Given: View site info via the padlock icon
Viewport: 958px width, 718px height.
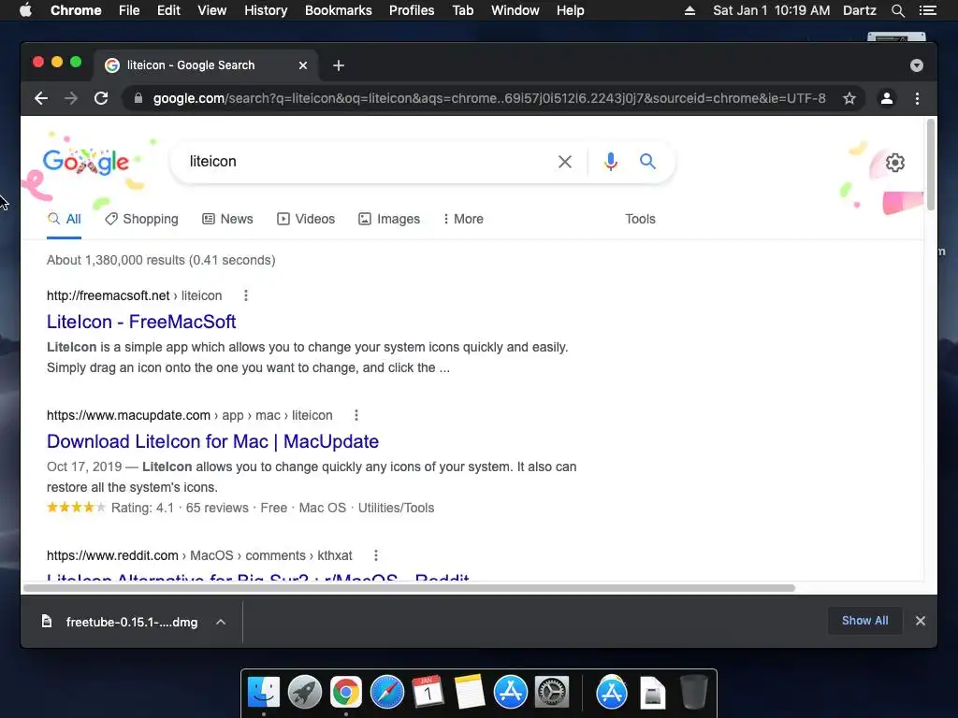Looking at the screenshot, I should tap(138, 98).
